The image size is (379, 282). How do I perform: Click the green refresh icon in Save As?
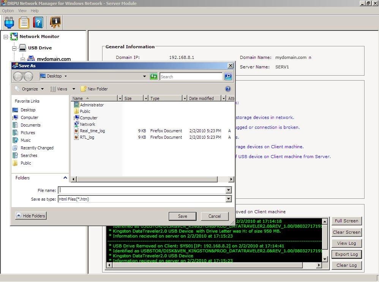pos(153,76)
